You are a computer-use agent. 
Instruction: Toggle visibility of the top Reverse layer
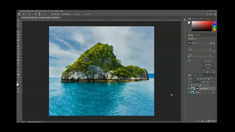[189, 89]
